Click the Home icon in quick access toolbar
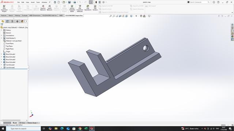The width and height of the screenshot is (234, 131). [55, 2]
